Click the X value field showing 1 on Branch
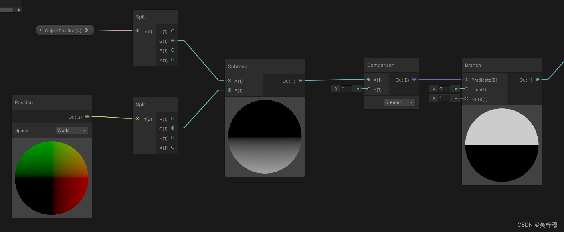This screenshot has width=564, height=232. pyautogui.click(x=445, y=98)
